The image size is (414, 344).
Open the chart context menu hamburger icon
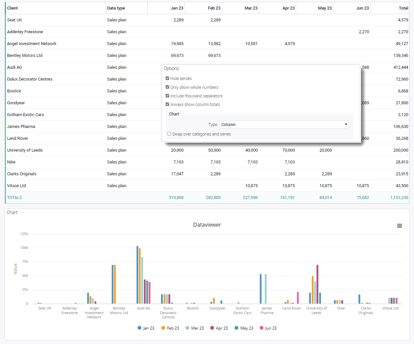click(x=400, y=226)
